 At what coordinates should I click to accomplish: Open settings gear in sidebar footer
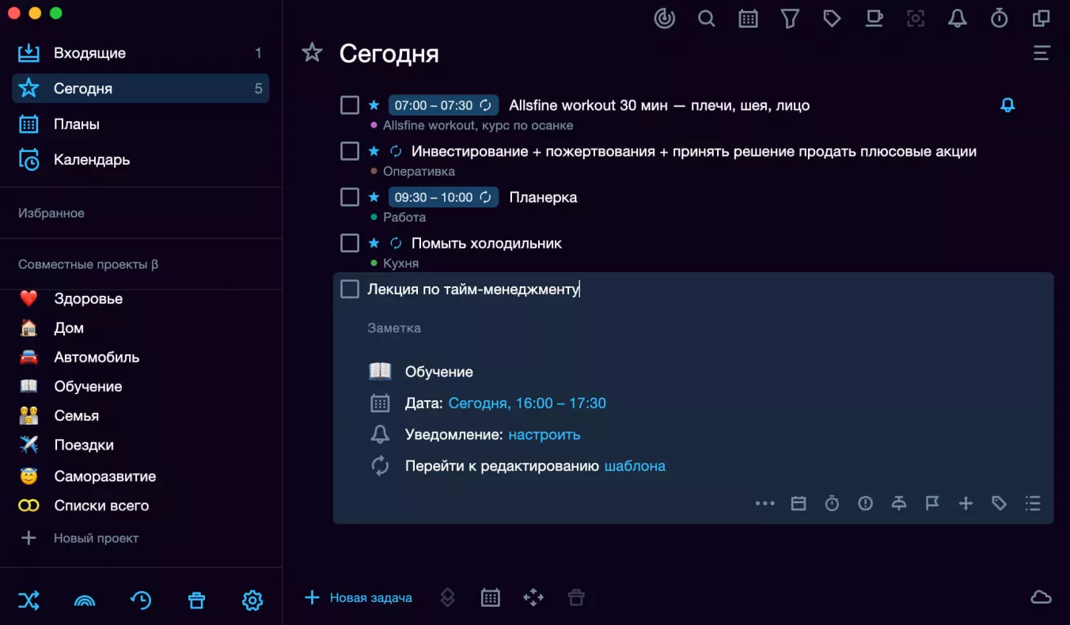[x=252, y=600]
